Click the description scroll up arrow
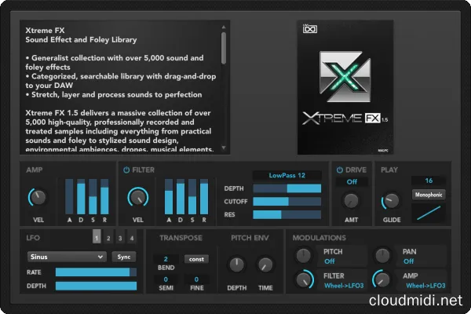The image size is (471, 314). [224, 27]
